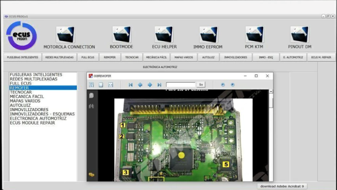The width and height of the screenshot is (337, 190).
Task: Select TECNOCAR in the left list
Action: (x=21, y=92)
